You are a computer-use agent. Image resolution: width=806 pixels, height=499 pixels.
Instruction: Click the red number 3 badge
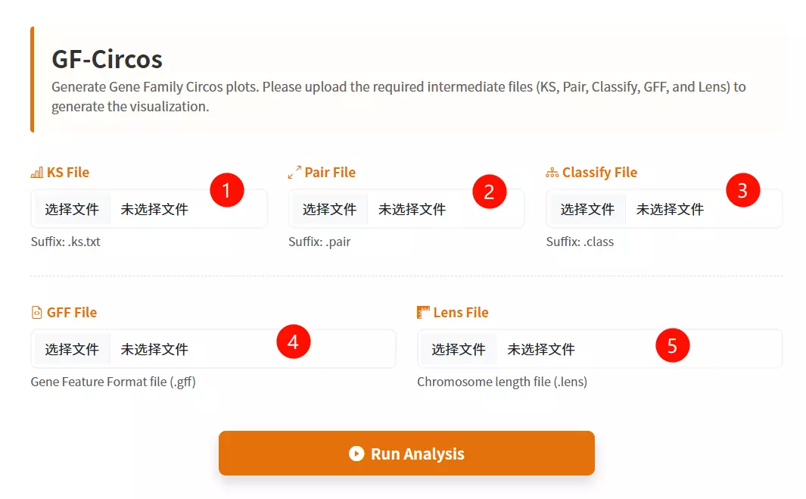[x=742, y=191]
